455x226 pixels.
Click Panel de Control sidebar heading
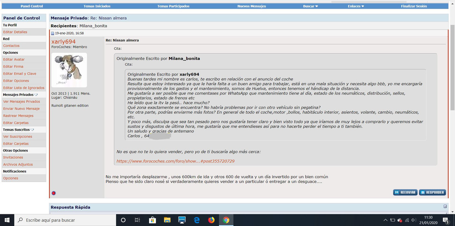[22, 18]
